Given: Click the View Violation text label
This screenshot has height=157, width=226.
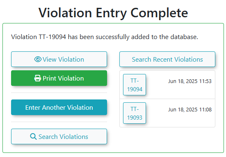Looking at the screenshot, I should [63, 59].
